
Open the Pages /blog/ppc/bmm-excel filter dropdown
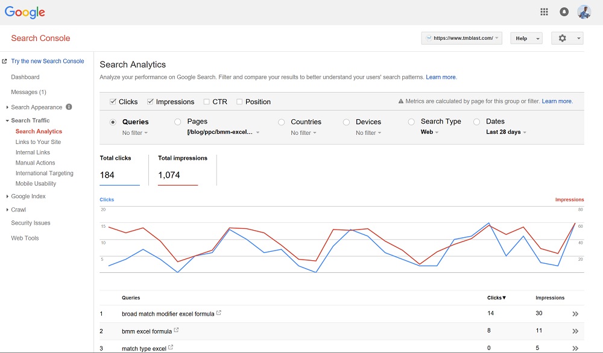tap(224, 132)
